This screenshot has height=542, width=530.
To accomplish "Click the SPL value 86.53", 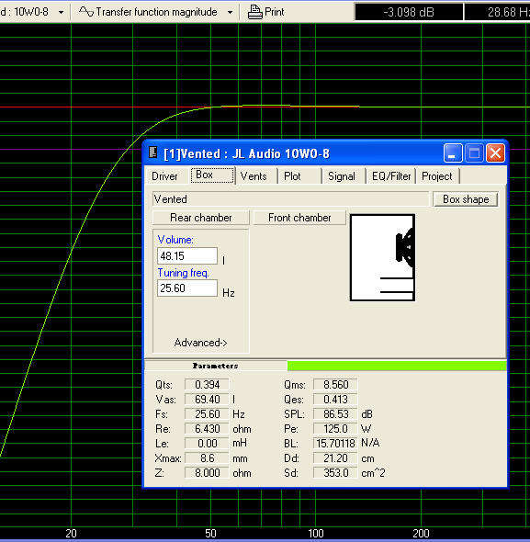I will click(x=335, y=414).
